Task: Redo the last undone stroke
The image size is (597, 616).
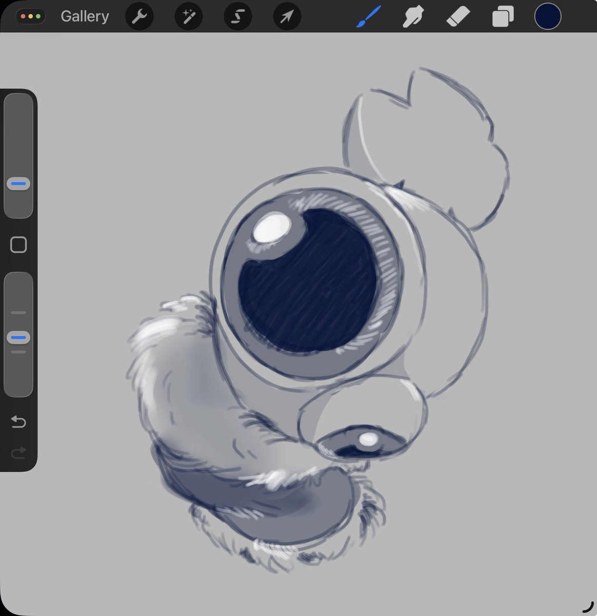Action: (x=18, y=453)
